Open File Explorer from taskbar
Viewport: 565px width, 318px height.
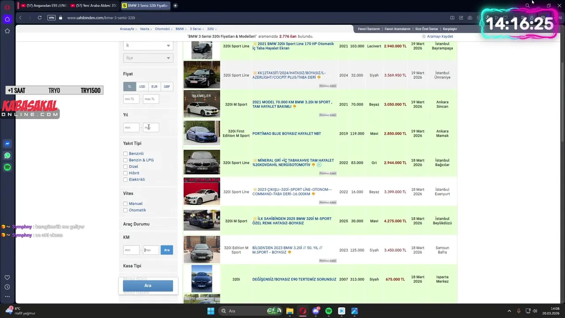[x=290, y=311]
